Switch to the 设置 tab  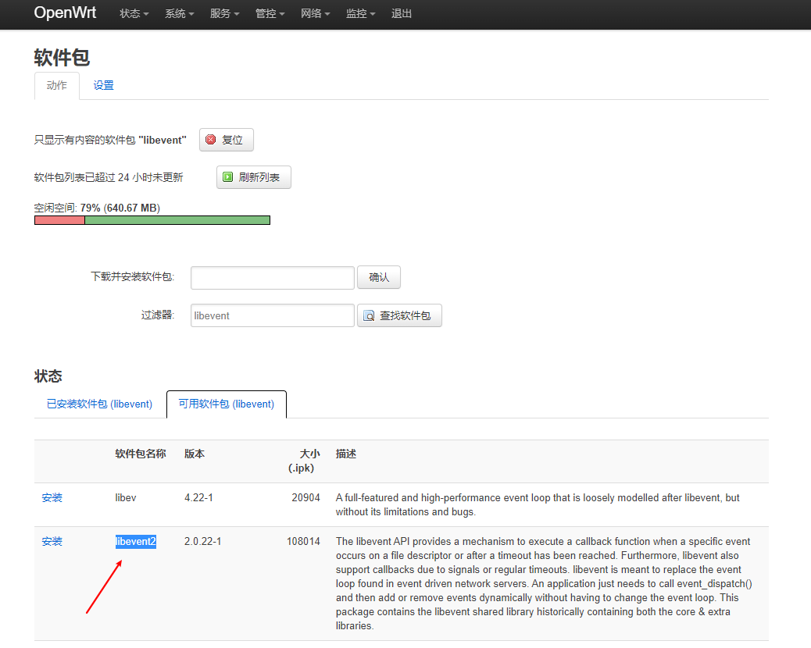(102, 85)
